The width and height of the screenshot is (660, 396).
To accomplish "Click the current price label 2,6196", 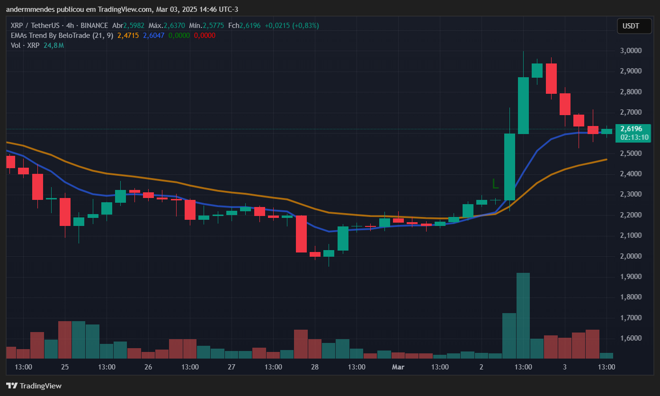I will 631,129.
